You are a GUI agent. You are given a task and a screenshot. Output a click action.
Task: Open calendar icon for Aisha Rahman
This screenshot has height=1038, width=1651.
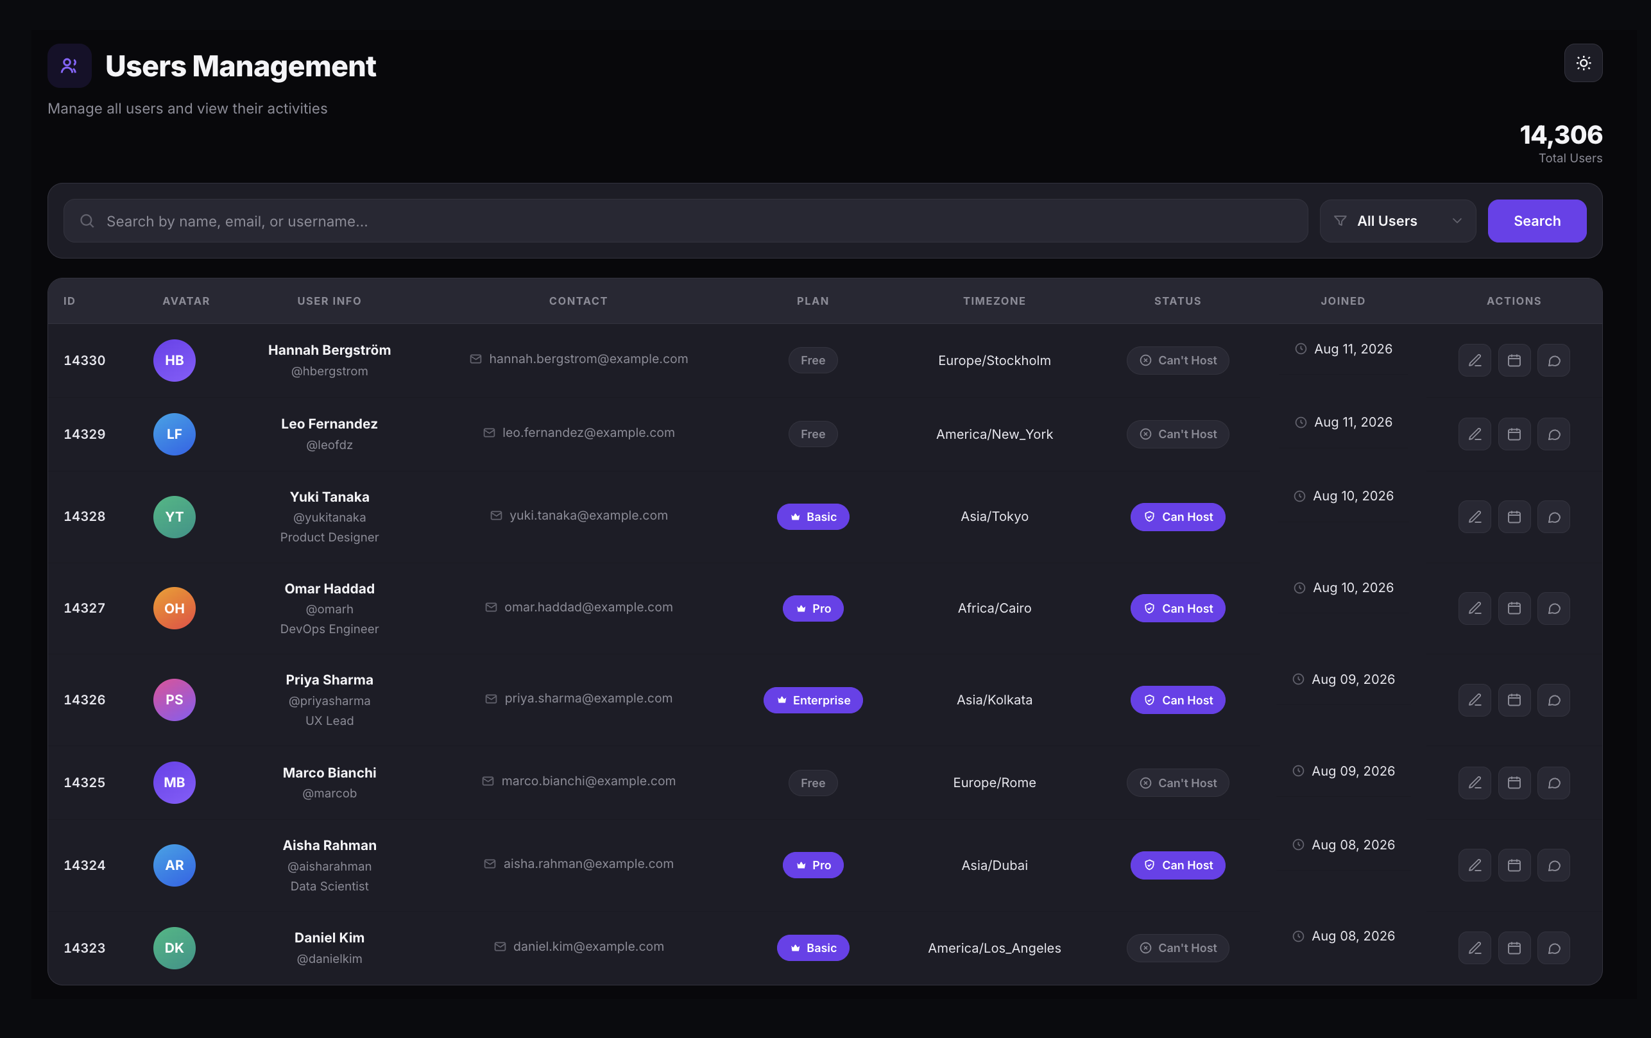tap(1514, 865)
